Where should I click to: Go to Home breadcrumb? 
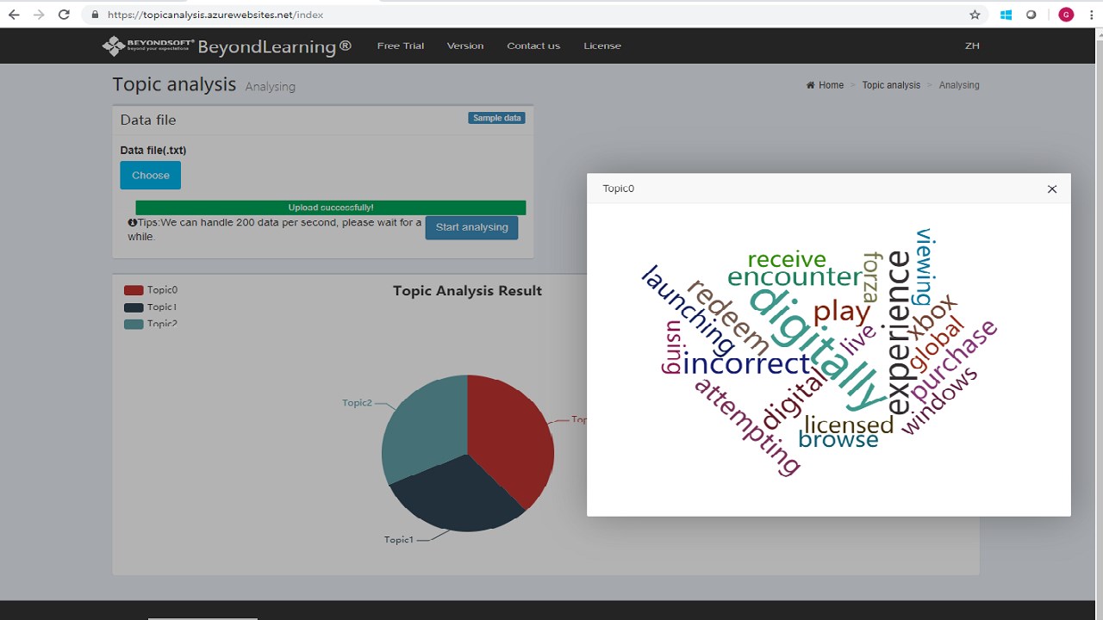[x=826, y=85]
